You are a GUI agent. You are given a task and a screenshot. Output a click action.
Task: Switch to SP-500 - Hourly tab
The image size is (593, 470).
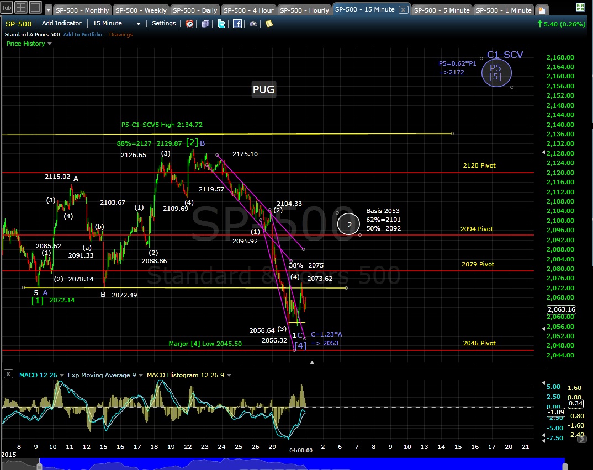click(304, 10)
